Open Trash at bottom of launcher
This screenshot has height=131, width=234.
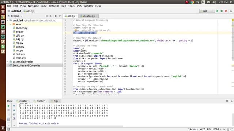pos(3,128)
